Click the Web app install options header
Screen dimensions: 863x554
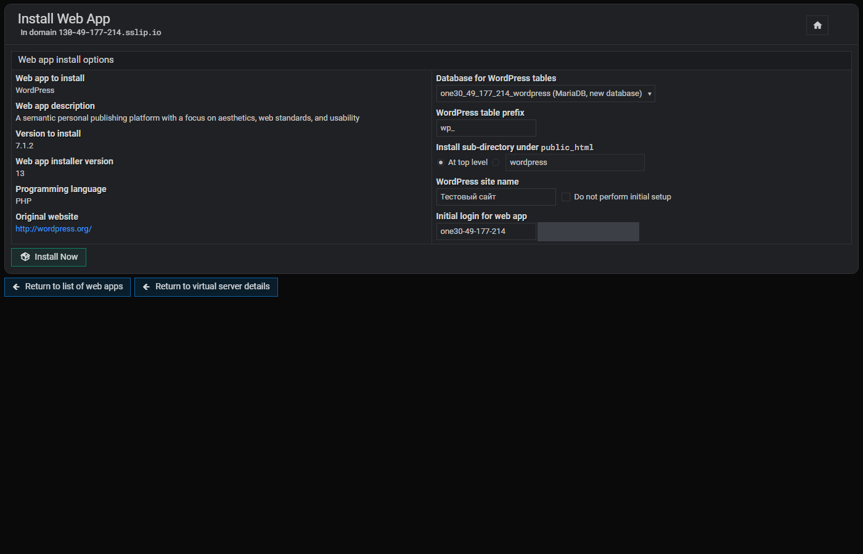coord(66,60)
